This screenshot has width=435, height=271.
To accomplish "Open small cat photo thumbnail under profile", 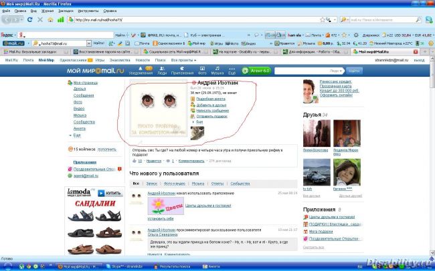I will click(x=197, y=133).
